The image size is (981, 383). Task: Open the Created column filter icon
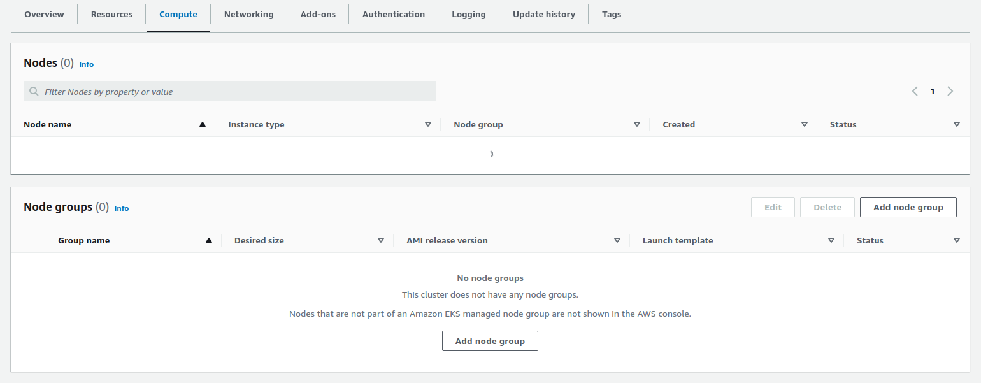pyautogui.click(x=805, y=124)
